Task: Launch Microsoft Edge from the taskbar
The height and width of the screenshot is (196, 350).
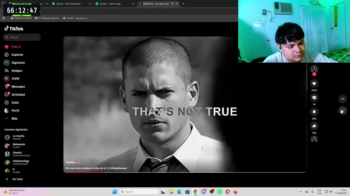Action: (179, 192)
